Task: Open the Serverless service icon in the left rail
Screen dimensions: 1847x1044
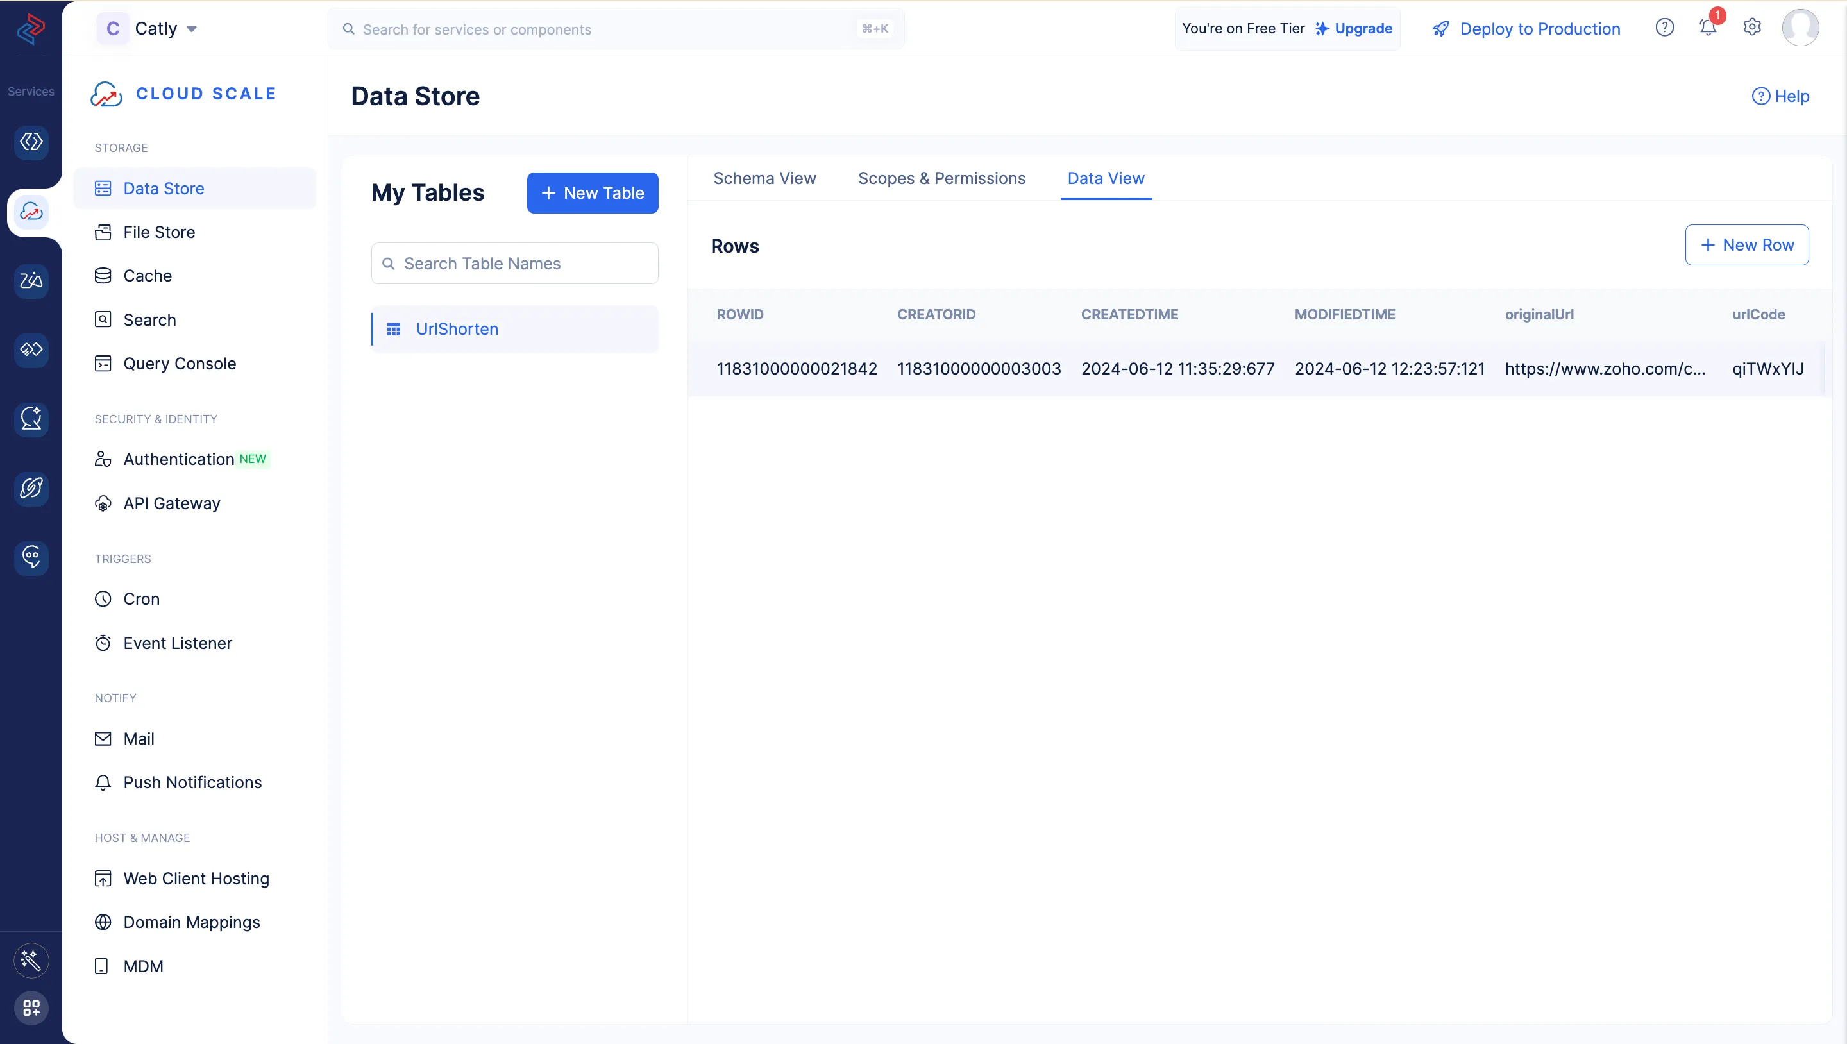Action: [x=31, y=142]
